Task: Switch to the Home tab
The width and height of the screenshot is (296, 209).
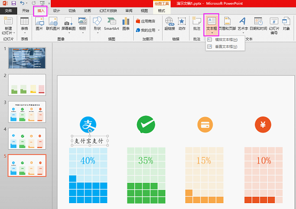Action: tap(26, 11)
